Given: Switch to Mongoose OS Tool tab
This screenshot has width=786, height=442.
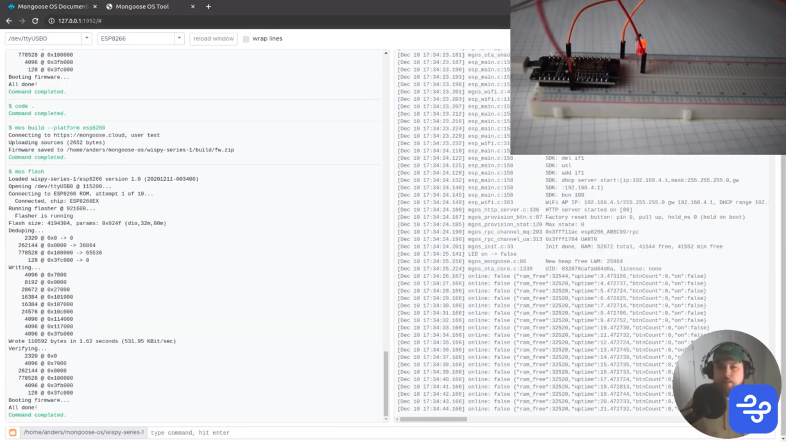Looking at the screenshot, I should point(149,7).
